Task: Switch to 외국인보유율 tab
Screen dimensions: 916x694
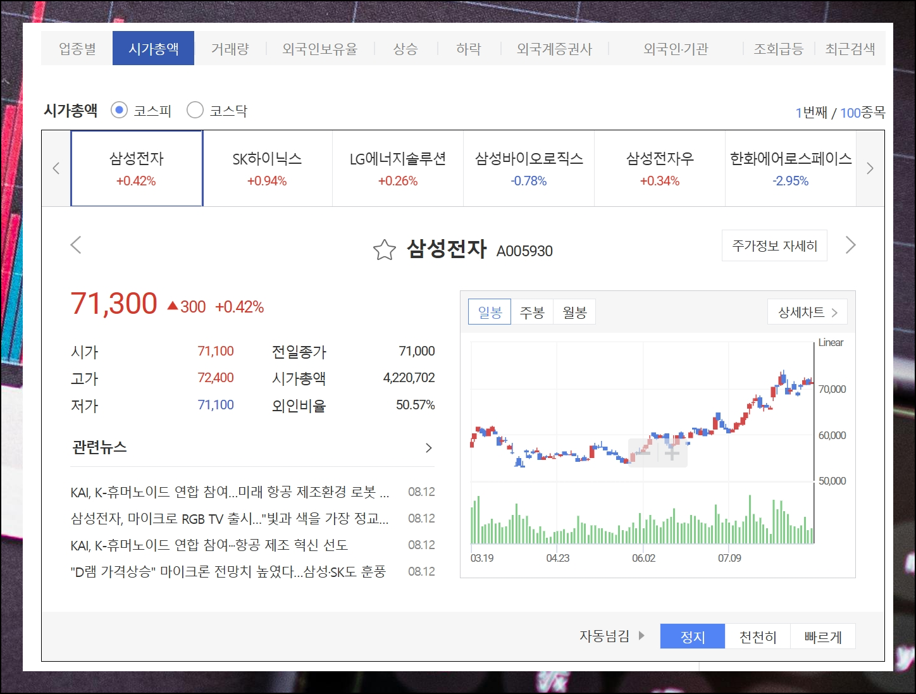Action: 320,49
